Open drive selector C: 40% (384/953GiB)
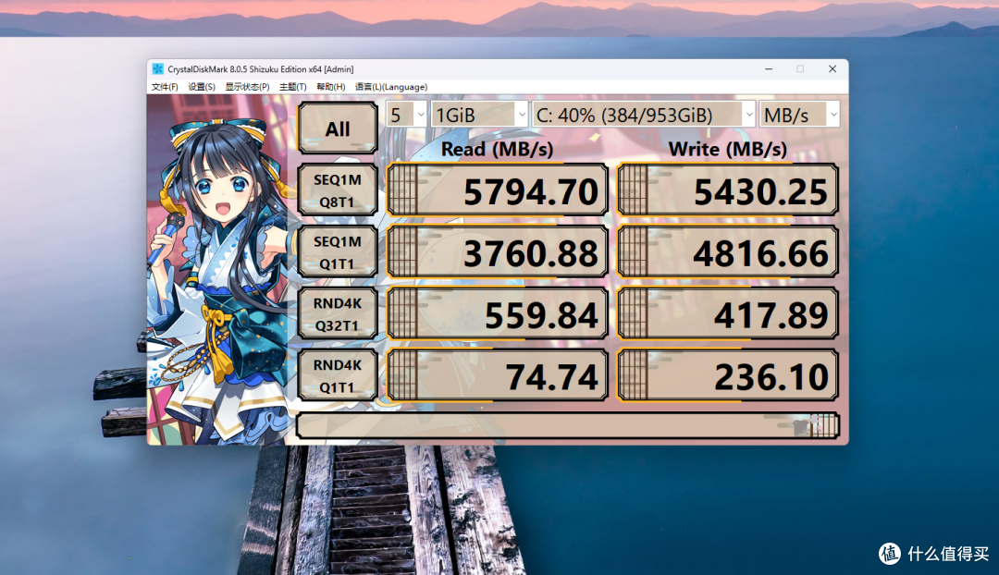The width and height of the screenshot is (999, 575). coord(644,115)
